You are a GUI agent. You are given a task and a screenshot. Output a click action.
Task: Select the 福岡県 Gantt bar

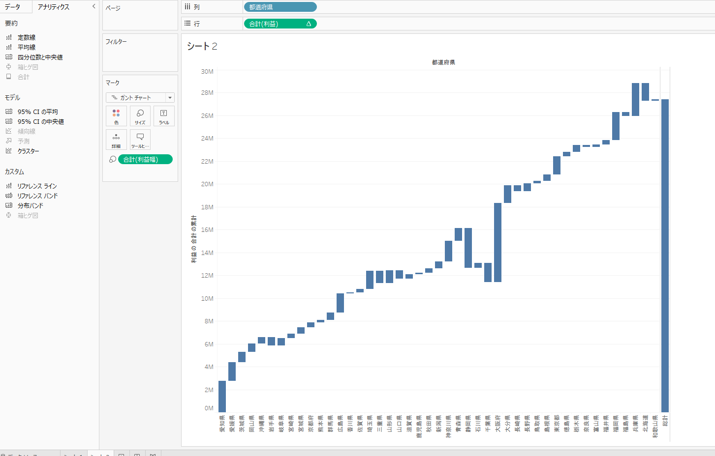616,126
